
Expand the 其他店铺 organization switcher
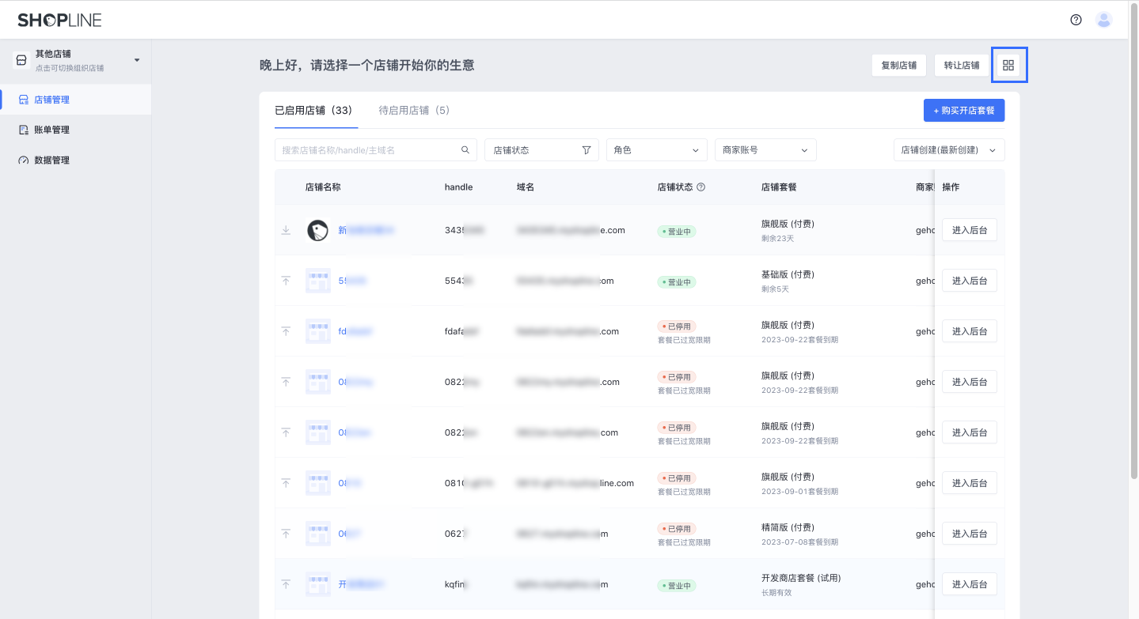(x=136, y=60)
